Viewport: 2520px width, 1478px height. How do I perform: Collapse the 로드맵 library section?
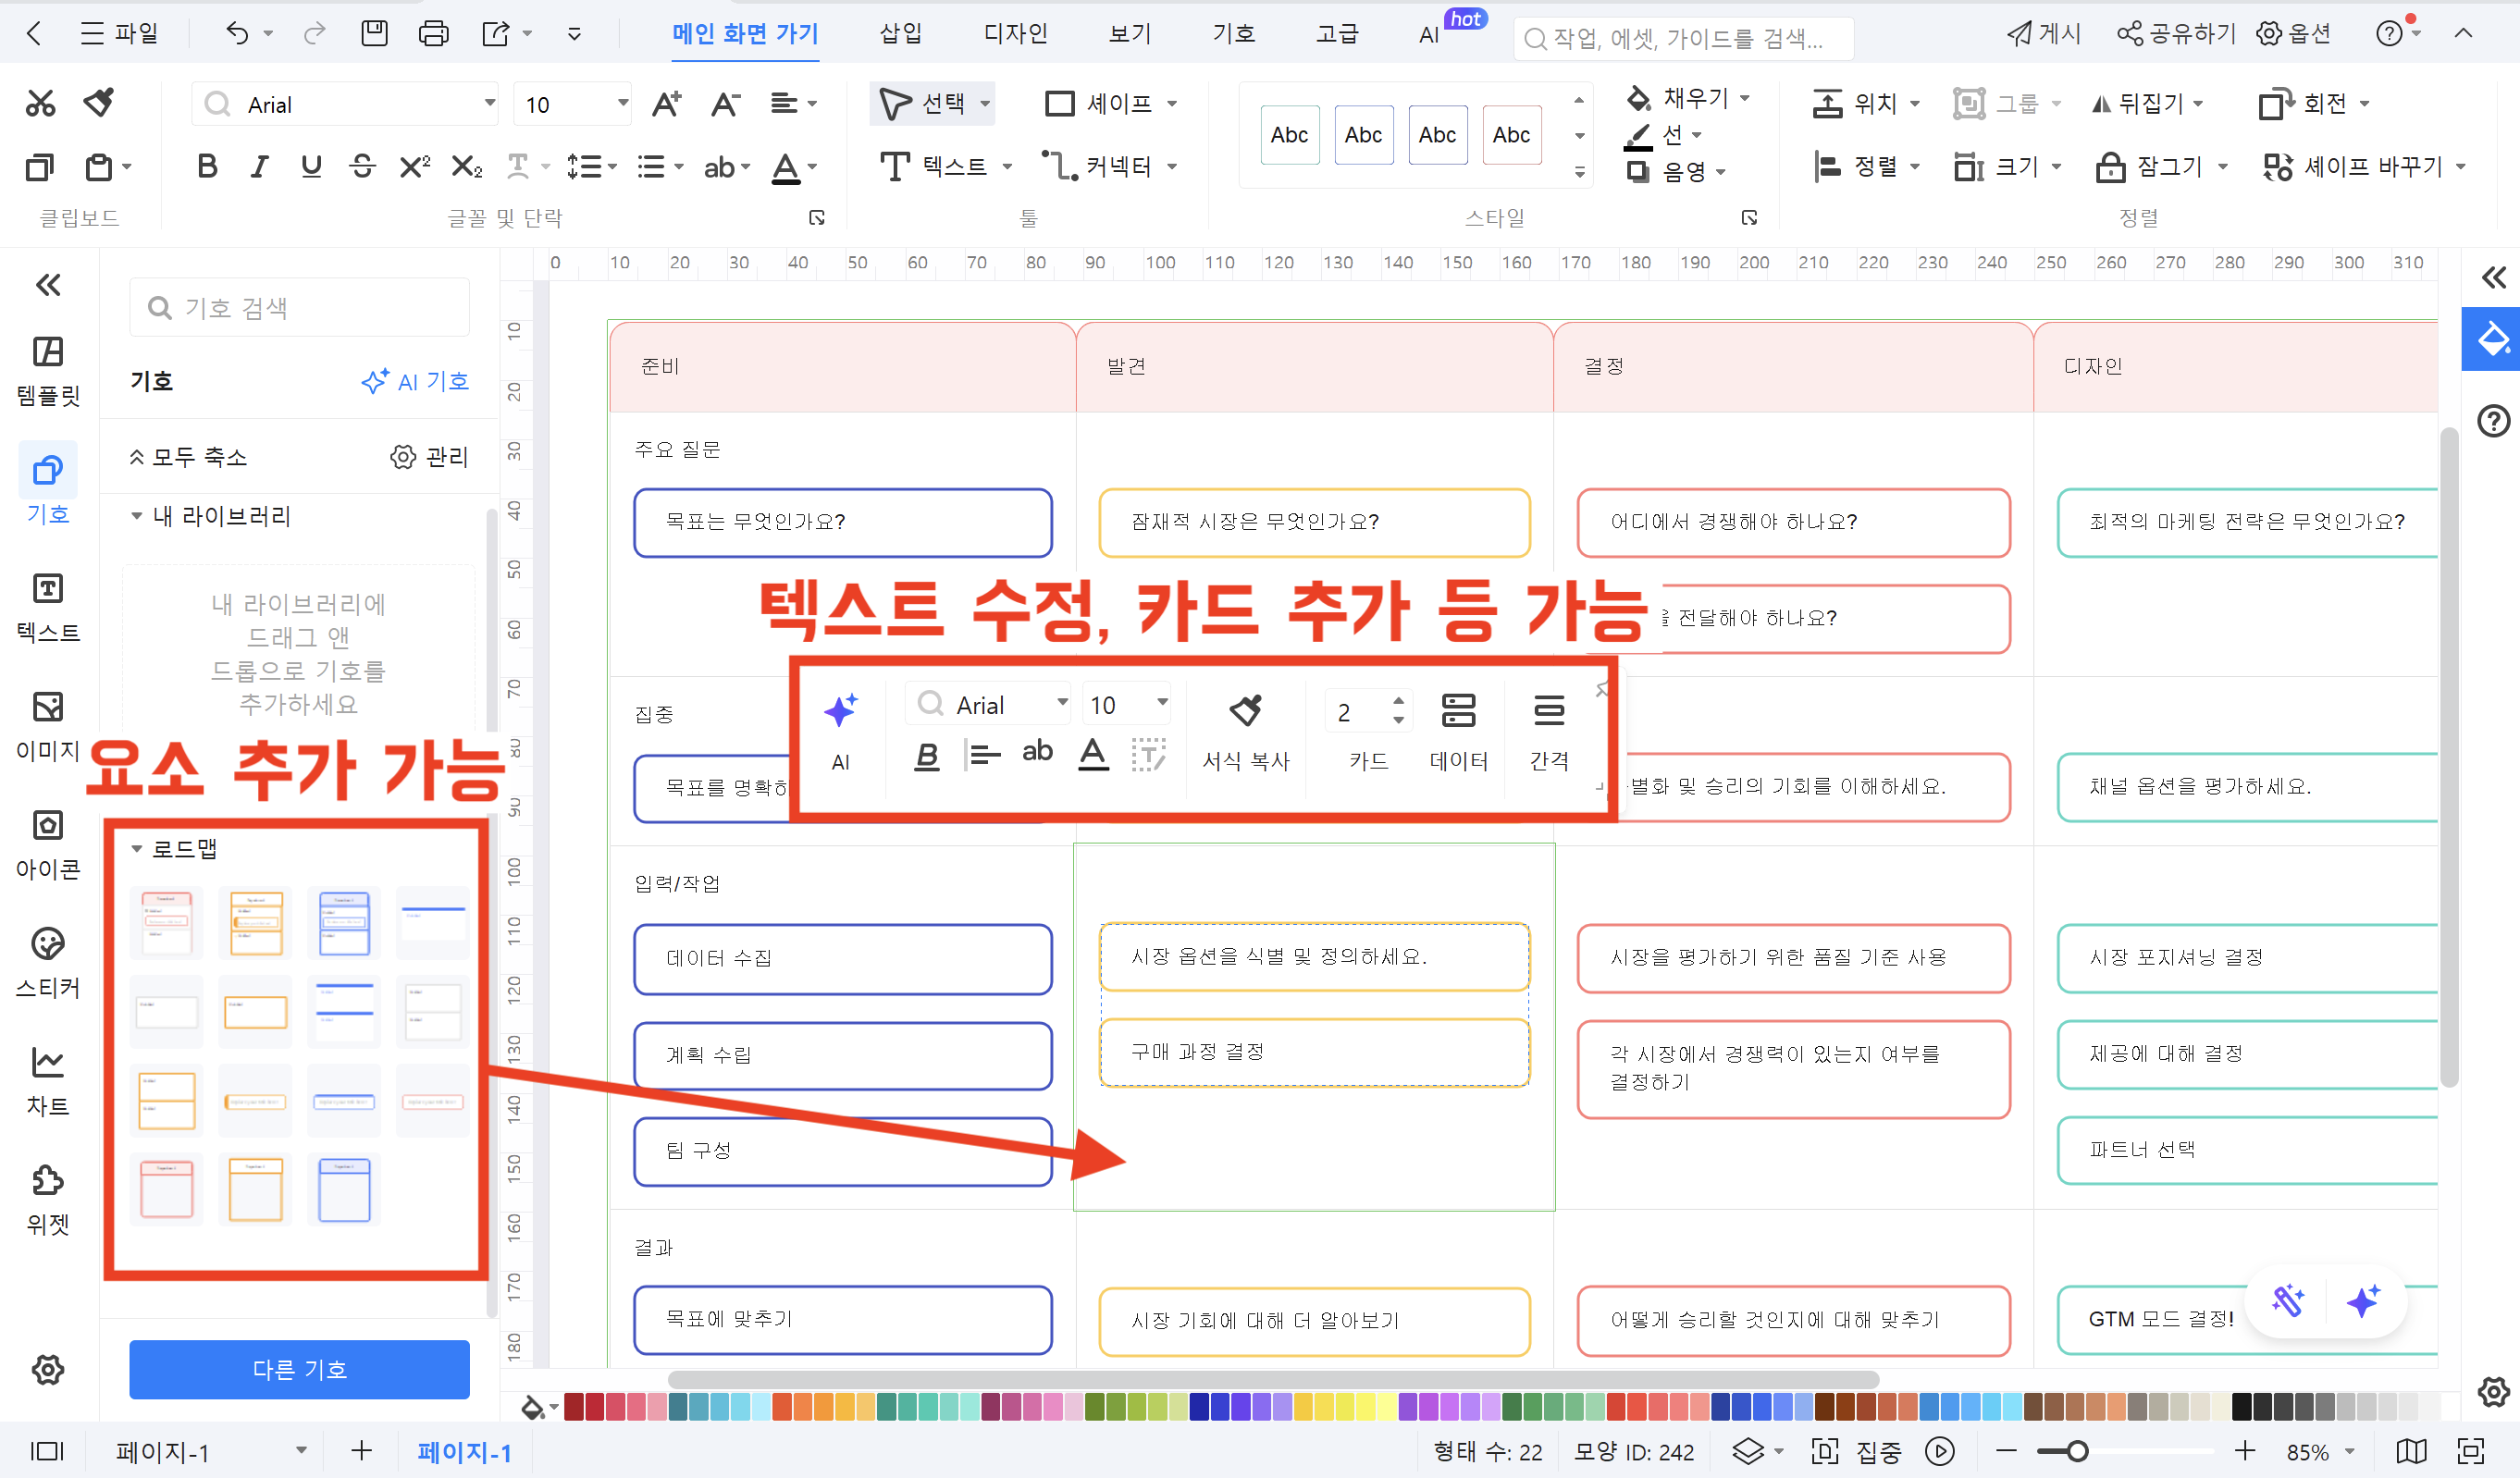click(137, 848)
